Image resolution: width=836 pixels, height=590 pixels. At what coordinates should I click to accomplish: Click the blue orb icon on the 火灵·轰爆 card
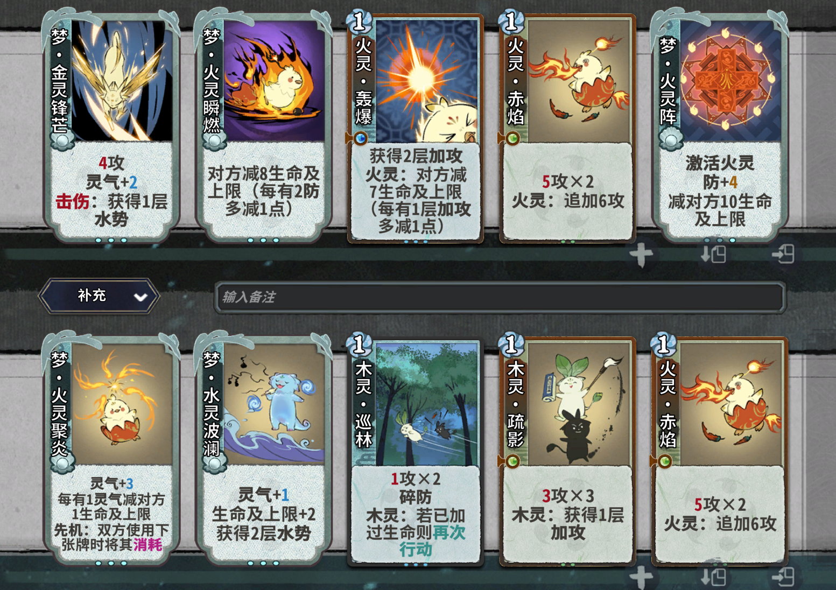point(360,139)
